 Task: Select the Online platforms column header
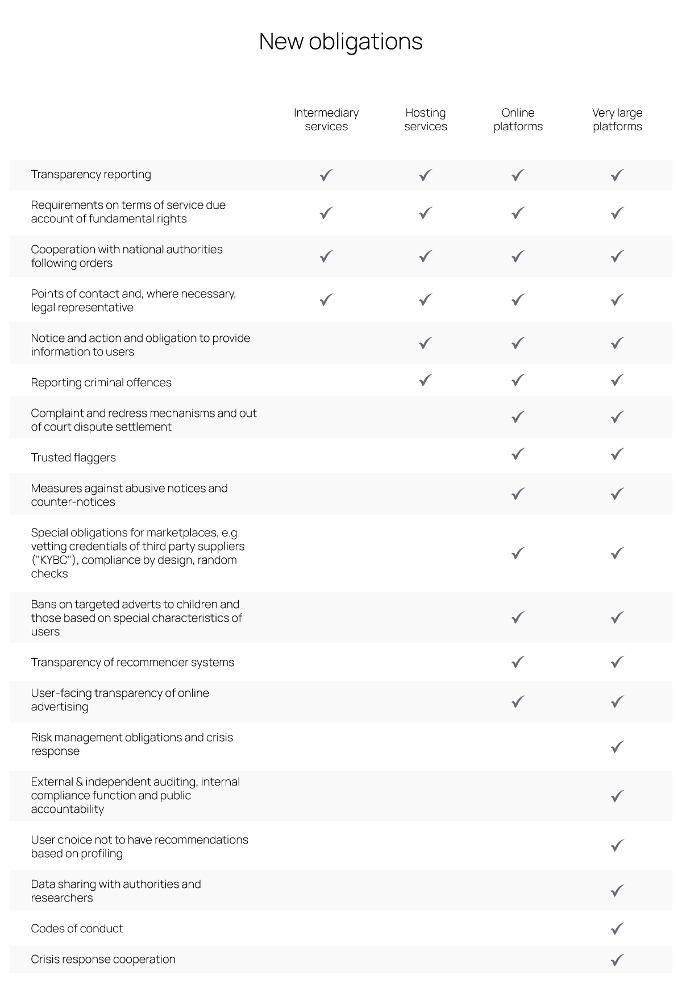pyautogui.click(x=518, y=119)
